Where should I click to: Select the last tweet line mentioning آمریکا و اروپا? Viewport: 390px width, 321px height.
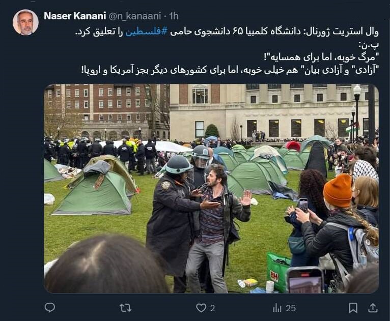click(230, 70)
